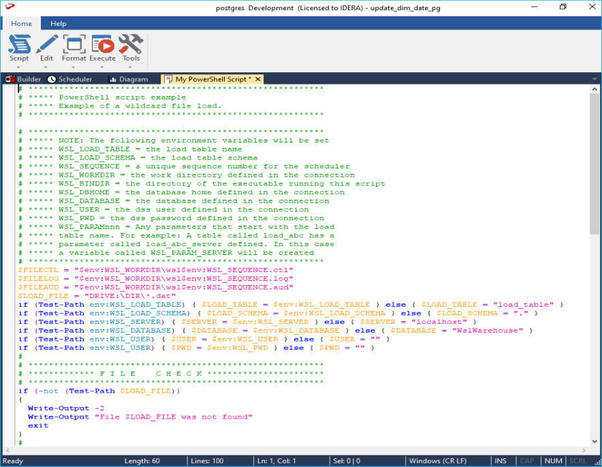Click the window title text
This screenshot has height=467, width=602.
328,7
